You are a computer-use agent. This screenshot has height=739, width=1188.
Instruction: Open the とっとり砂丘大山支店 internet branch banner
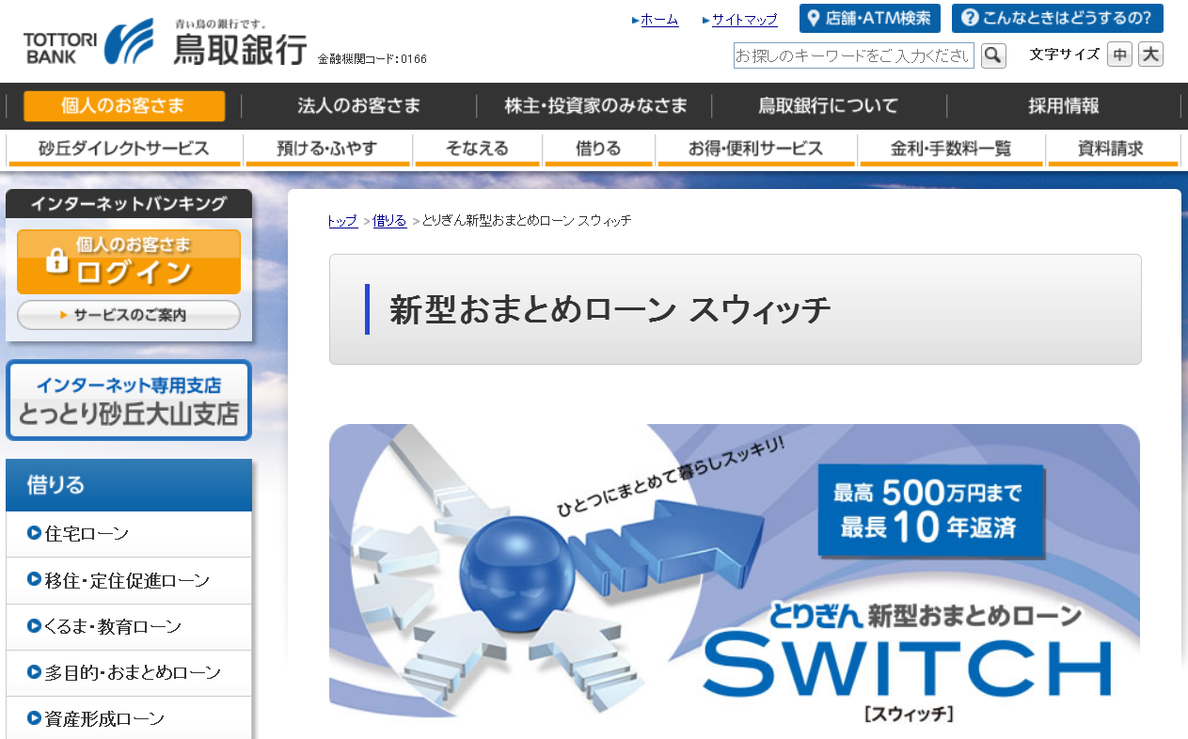(129, 401)
